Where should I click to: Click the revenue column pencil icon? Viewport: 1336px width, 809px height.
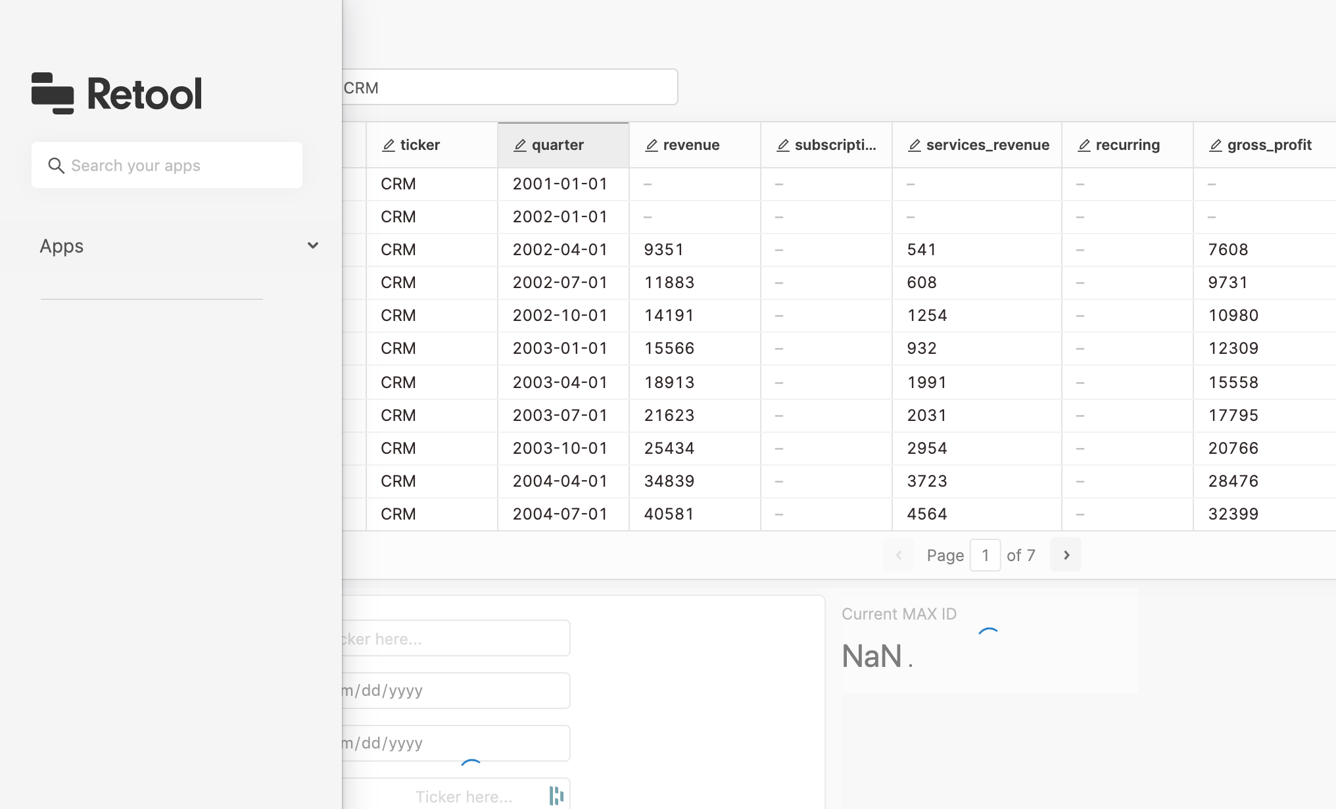point(652,145)
